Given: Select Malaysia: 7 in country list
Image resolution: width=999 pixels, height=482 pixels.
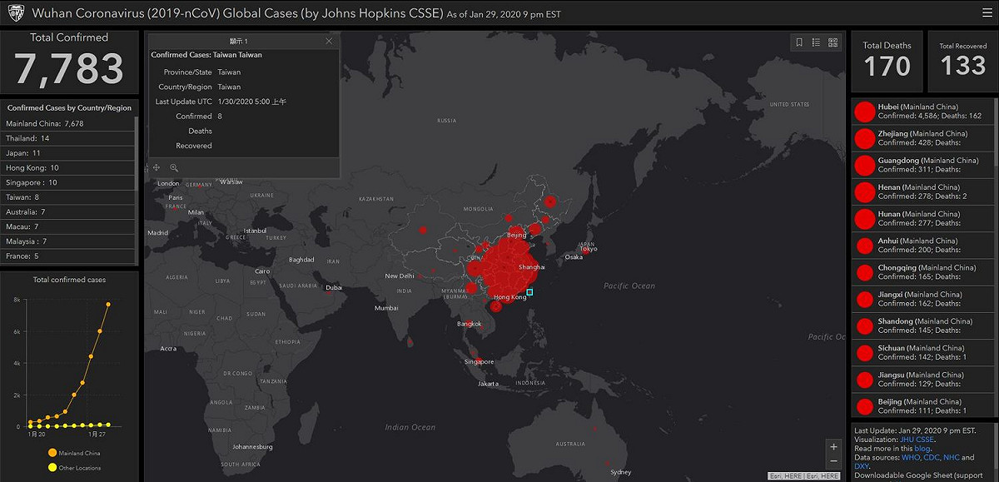Looking at the screenshot, I should (x=68, y=241).
